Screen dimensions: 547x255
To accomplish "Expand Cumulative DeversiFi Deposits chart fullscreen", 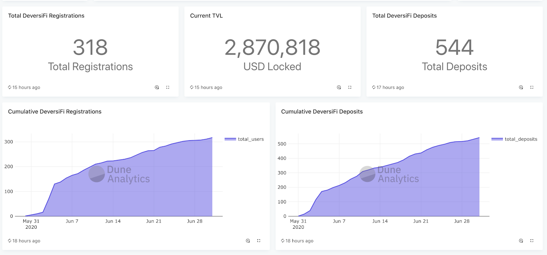I will click(532, 241).
